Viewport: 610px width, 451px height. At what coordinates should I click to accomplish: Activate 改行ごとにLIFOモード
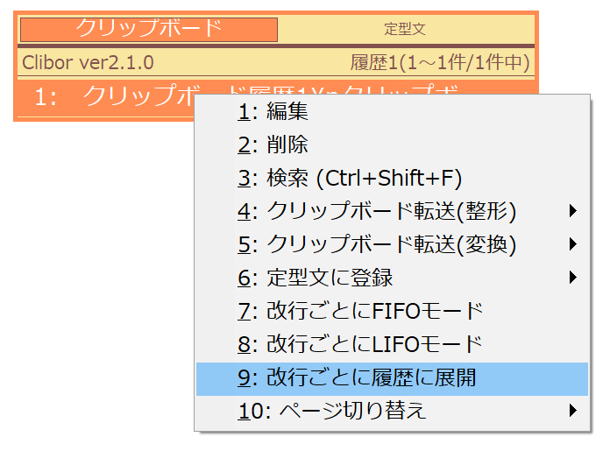click(x=392, y=345)
